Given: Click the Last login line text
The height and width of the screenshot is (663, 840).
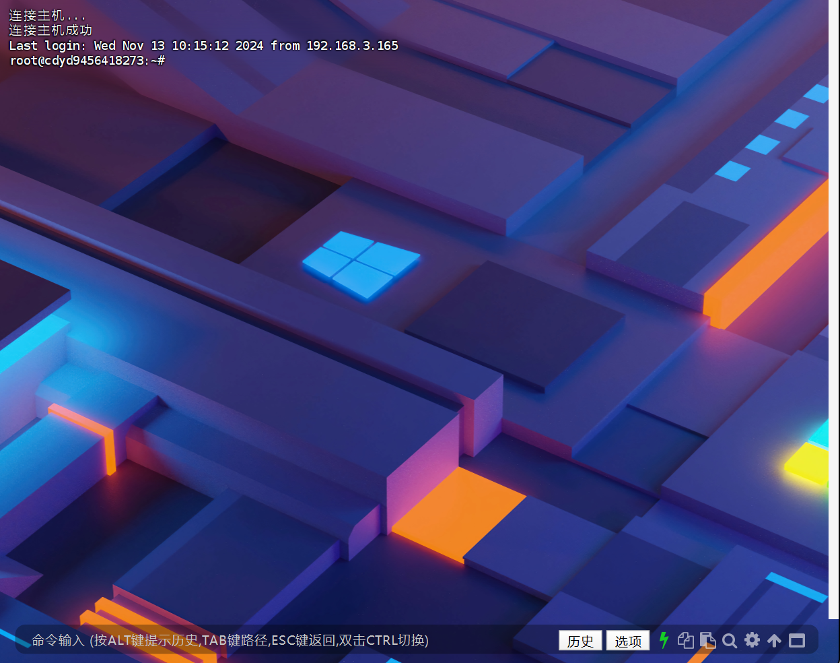Looking at the screenshot, I should (x=203, y=46).
